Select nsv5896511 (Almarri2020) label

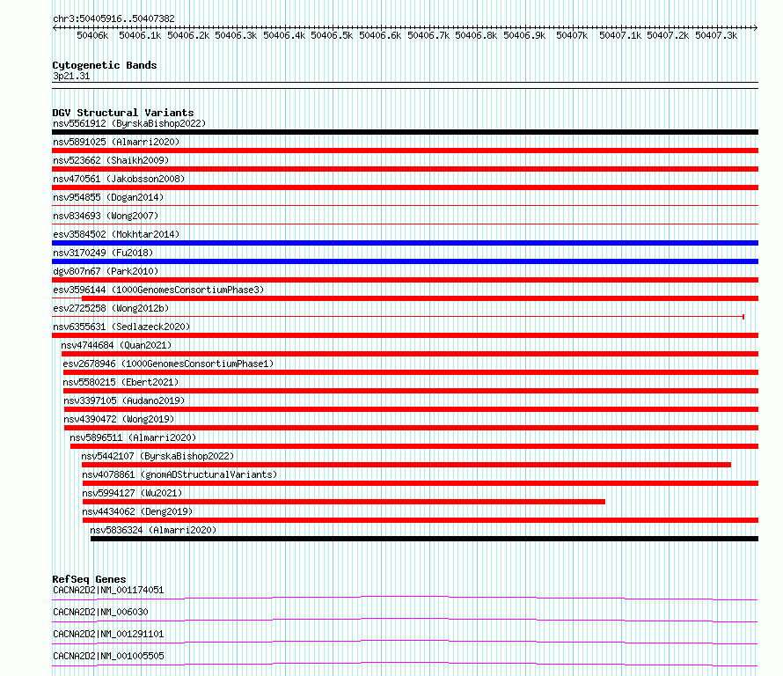tap(133, 437)
